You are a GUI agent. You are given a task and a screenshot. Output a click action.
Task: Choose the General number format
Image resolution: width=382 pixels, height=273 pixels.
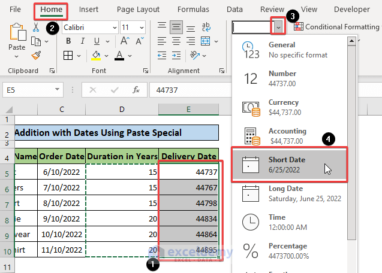tap(290, 50)
